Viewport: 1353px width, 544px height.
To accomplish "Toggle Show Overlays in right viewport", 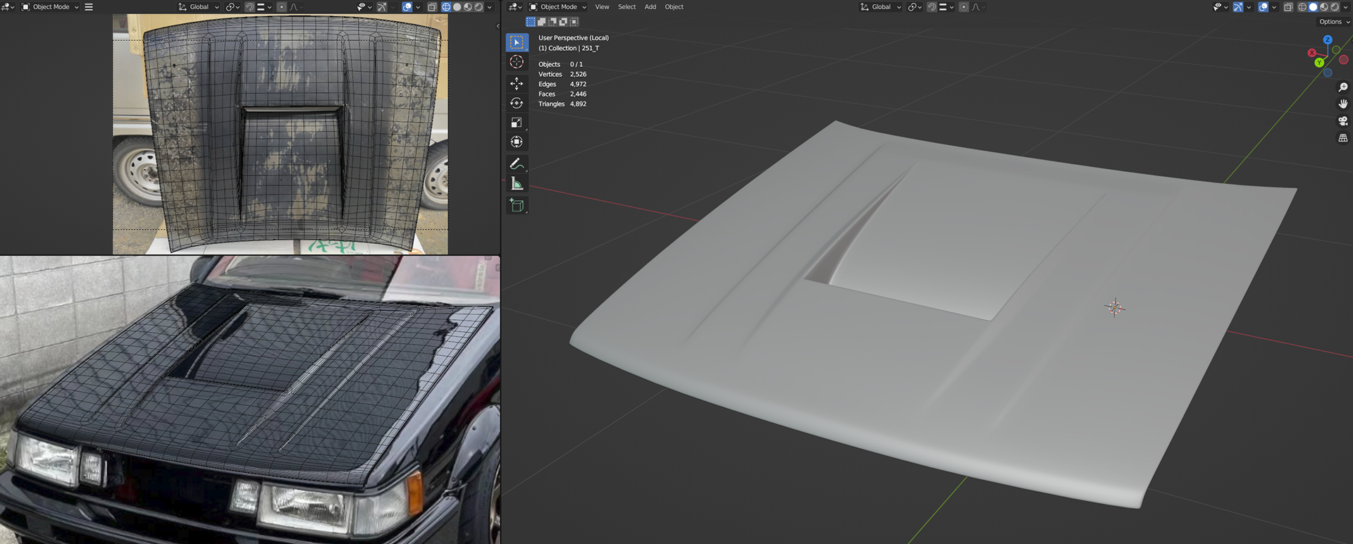I will (x=1264, y=7).
